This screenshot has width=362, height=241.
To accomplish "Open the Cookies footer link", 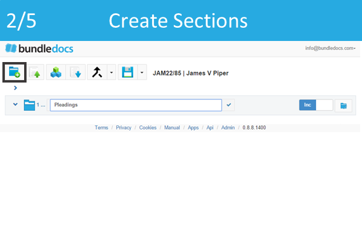I will (x=148, y=128).
